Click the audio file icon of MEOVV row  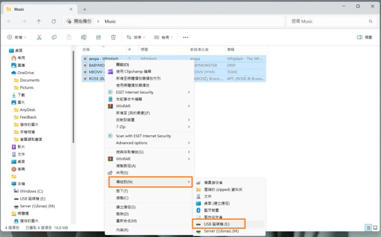(85, 72)
